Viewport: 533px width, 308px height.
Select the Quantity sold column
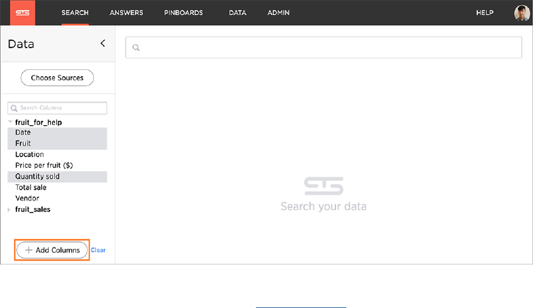click(57, 177)
